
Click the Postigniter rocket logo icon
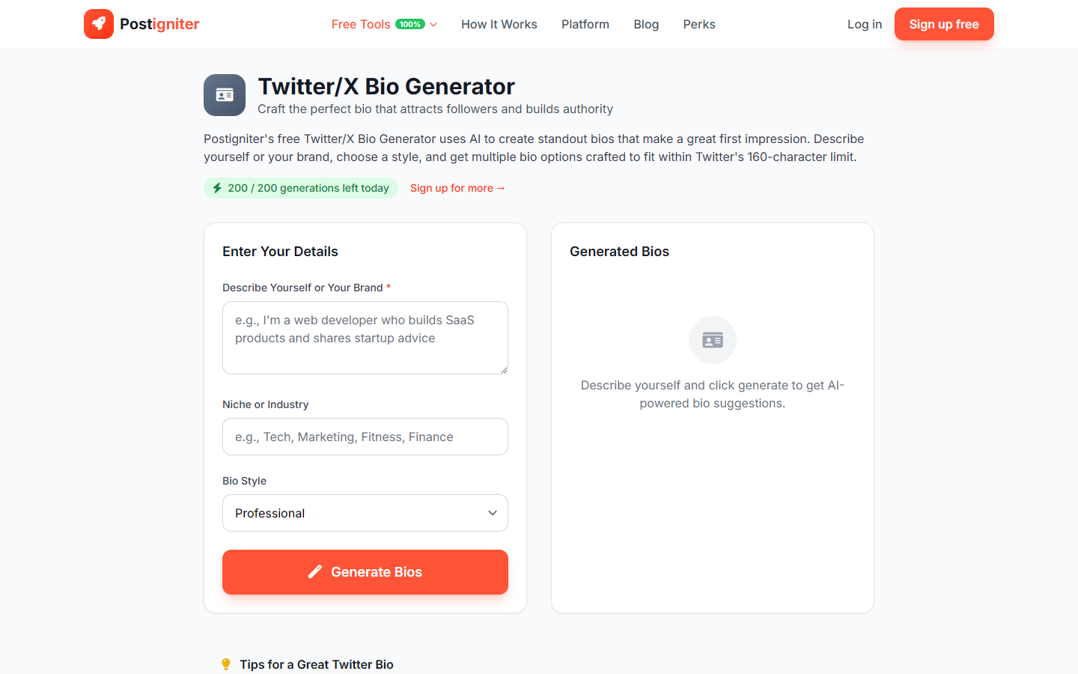click(99, 23)
